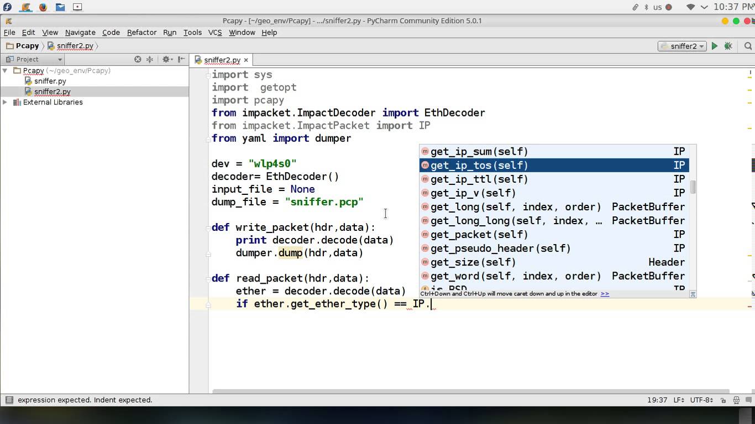Open the Tools menu
This screenshot has height=424, width=755.
tap(192, 33)
